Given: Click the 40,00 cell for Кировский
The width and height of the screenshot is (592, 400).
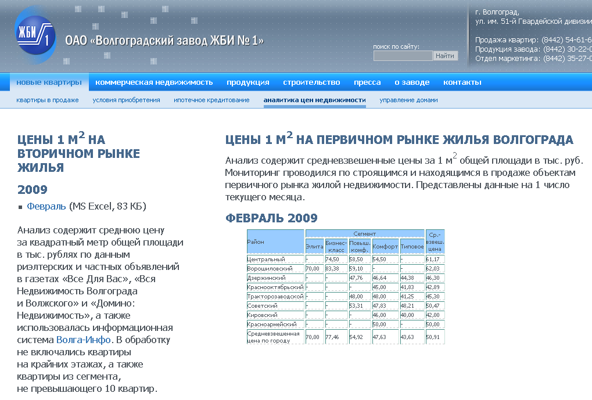Looking at the screenshot, I should (412, 315).
